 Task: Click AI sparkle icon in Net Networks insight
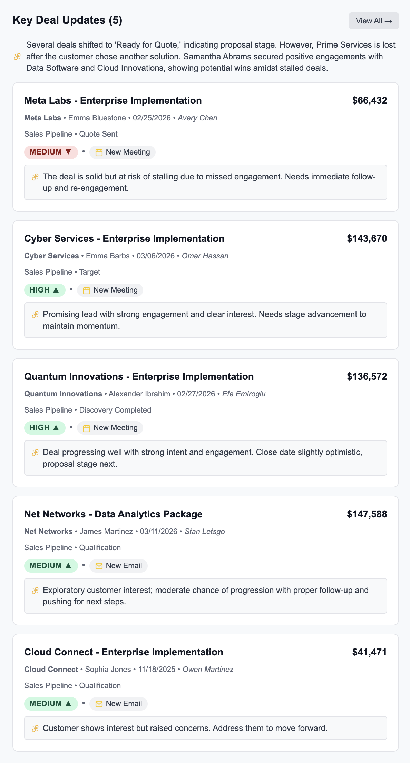(35, 591)
